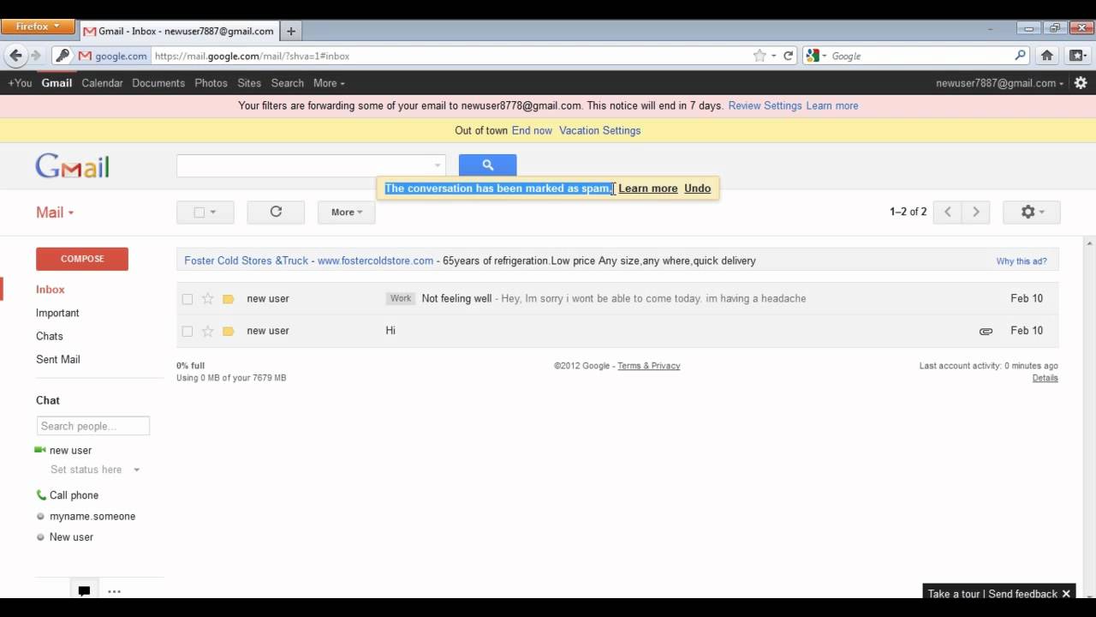
Task: Open the three dots gadget icon
Action: 114,590
